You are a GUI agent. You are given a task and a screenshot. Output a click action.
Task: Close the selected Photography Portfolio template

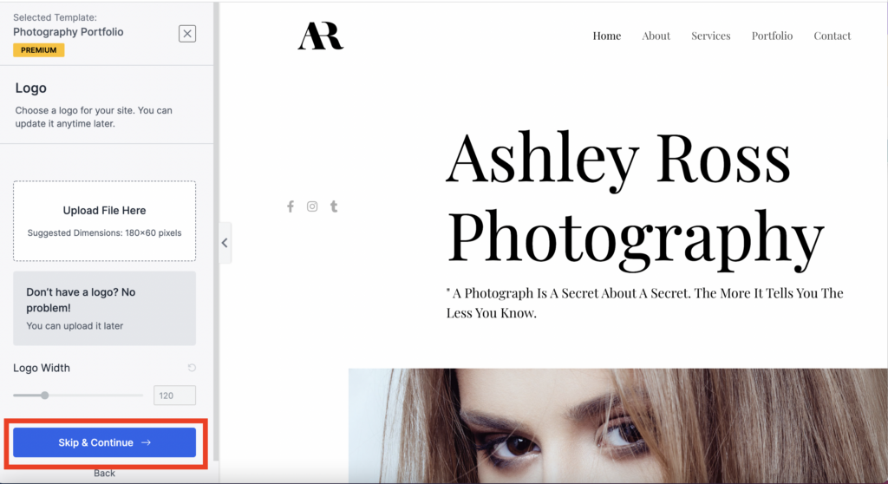(187, 34)
